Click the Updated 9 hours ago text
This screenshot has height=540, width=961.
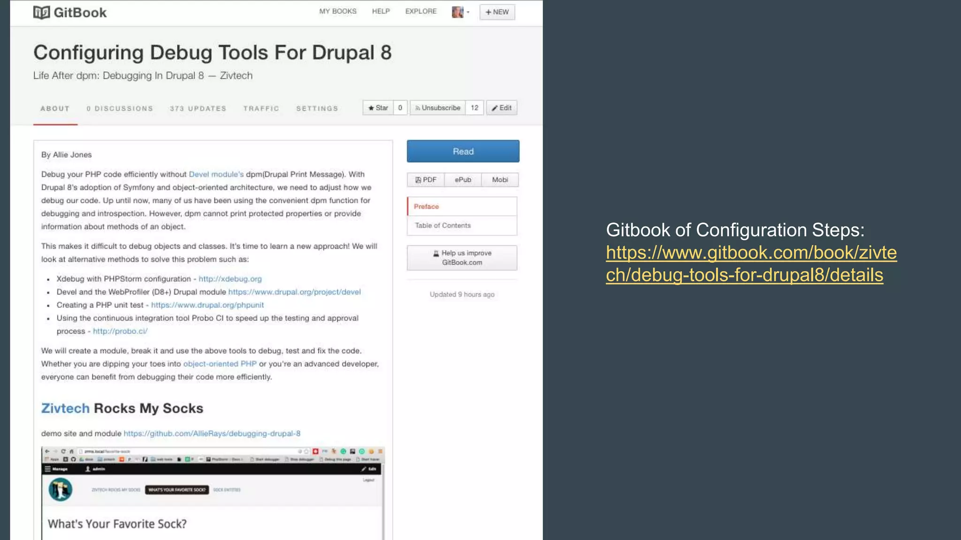[x=462, y=294]
